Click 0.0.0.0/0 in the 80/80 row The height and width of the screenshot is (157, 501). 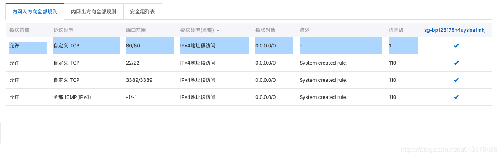pyautogui.click(x=266, y=46)
